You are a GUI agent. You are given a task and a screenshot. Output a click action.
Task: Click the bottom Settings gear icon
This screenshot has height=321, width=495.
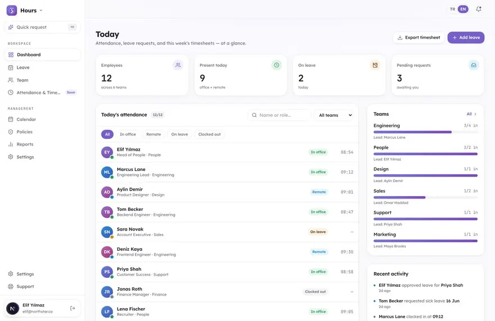pyautogui.click(x=11, y=274)
